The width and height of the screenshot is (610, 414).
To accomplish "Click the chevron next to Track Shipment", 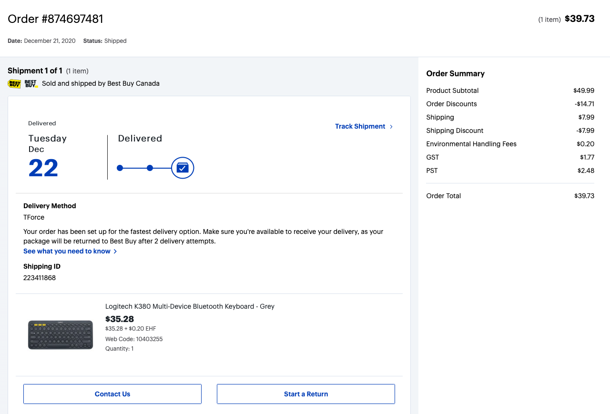I will [391, 127].
